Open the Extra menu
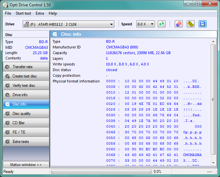The image size is (220, 177). pyautogui.click(x=40, y=13)
